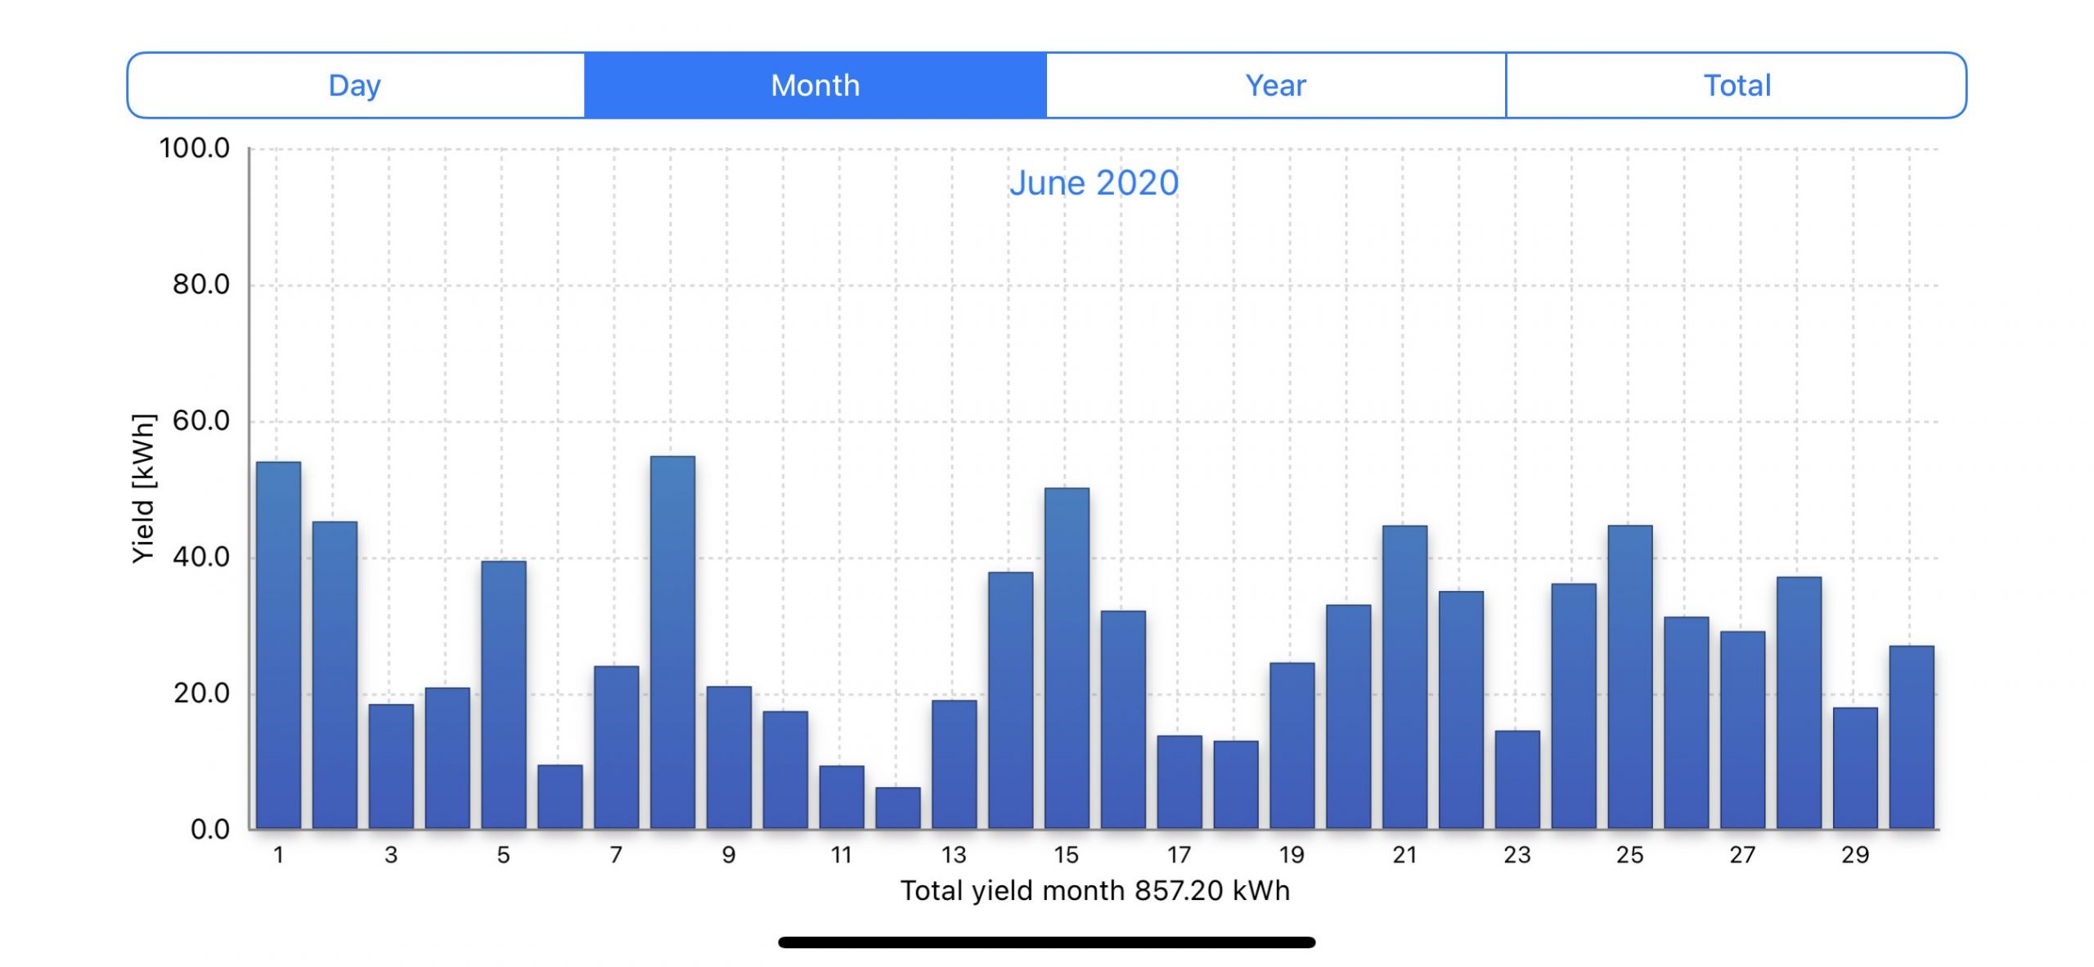The height and width of the screenshot is (967, 2094).
Task: Tap the home indicator bar
Action: click(x=1046, y=942)
